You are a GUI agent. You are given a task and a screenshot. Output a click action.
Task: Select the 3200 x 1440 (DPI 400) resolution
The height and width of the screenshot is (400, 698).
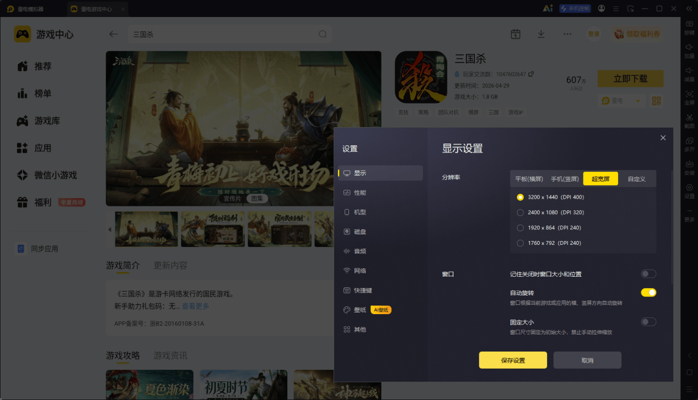[520, 197]
